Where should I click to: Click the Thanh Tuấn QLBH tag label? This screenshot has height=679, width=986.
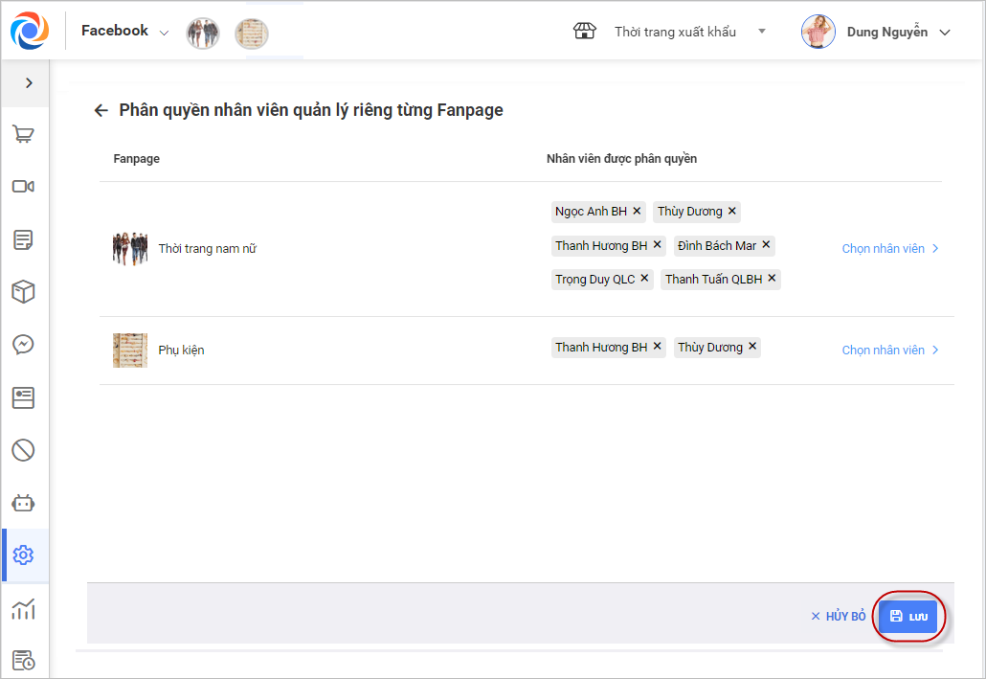click(714, 280)
